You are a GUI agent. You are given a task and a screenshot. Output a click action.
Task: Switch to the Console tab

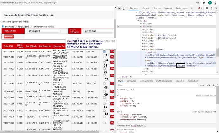point(146,8)
